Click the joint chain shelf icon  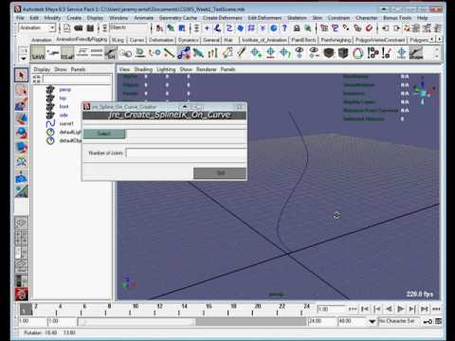[x=184, y=53]
